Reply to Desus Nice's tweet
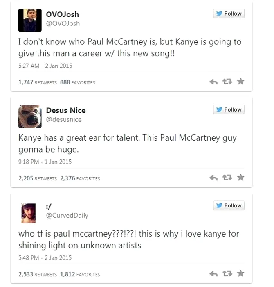The width and height of the screenshot is (274, 287). (x=213, y=178)
